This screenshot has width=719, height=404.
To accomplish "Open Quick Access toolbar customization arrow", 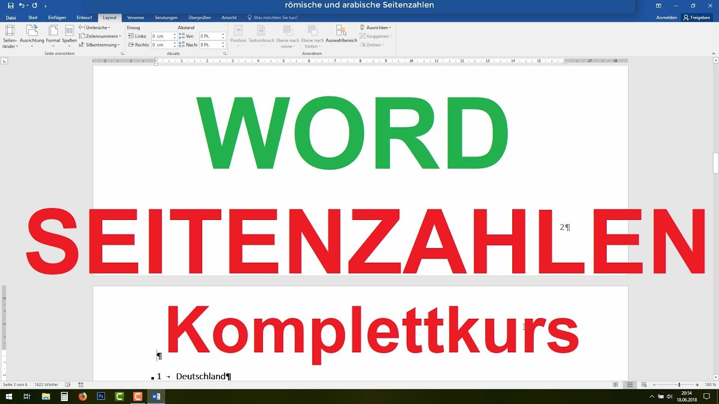I will click(45, 6).
